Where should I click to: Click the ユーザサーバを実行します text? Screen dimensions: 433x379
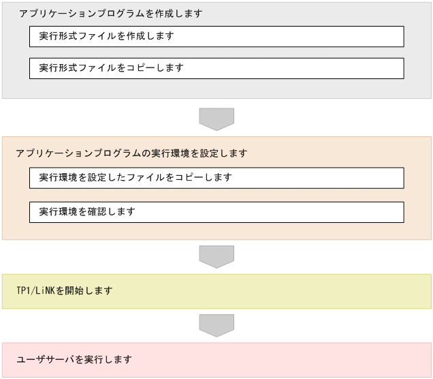pyautogui.click(x=76, y=359)
